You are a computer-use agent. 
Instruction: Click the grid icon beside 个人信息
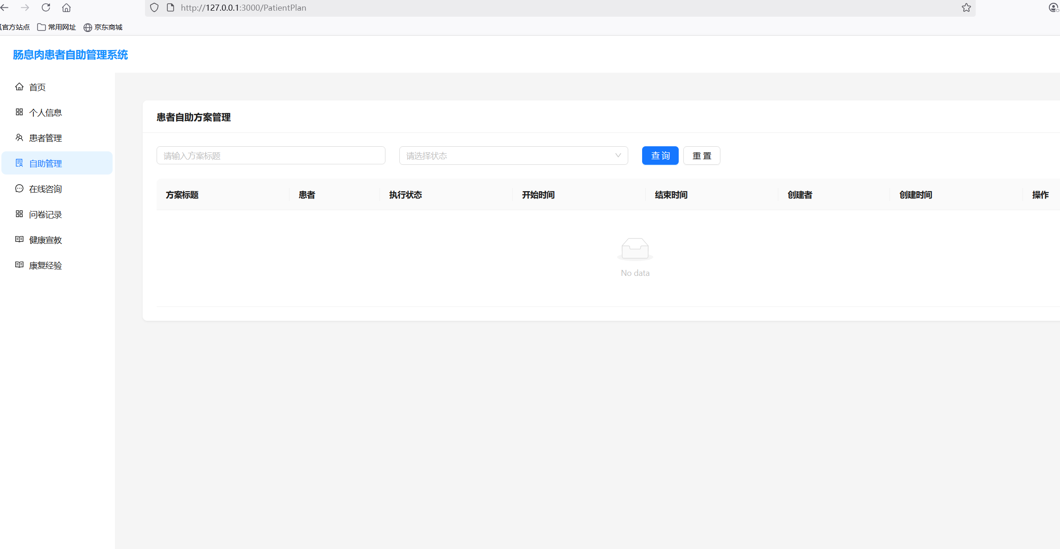pos(19,112)
